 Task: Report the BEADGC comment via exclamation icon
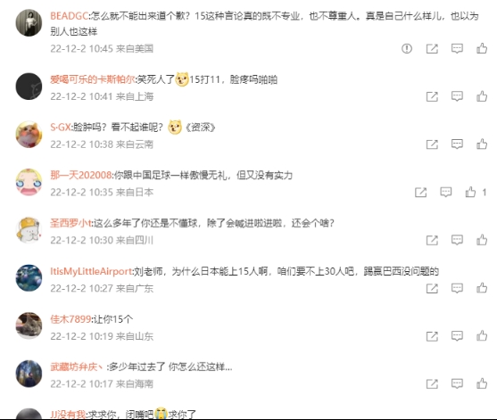pos(407,48)
